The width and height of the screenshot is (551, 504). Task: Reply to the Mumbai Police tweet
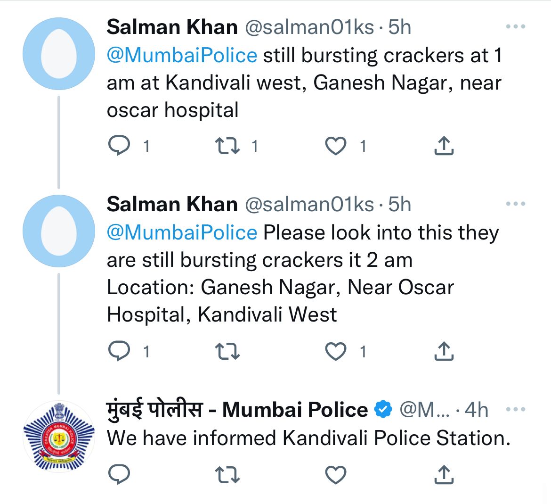tap(119, 474)
